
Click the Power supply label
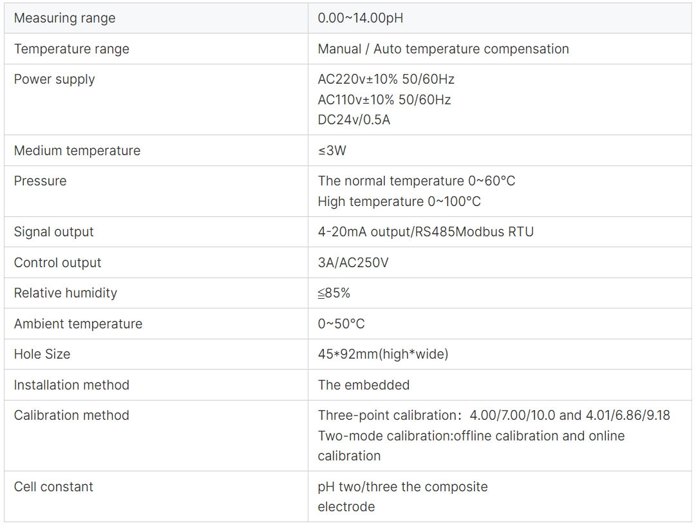(54, 79)
